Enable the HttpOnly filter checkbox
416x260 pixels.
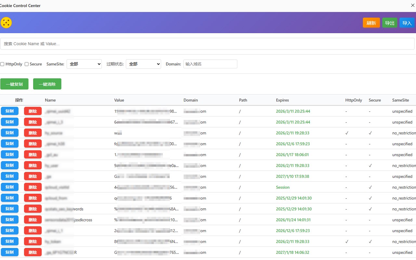pos(2,64)
